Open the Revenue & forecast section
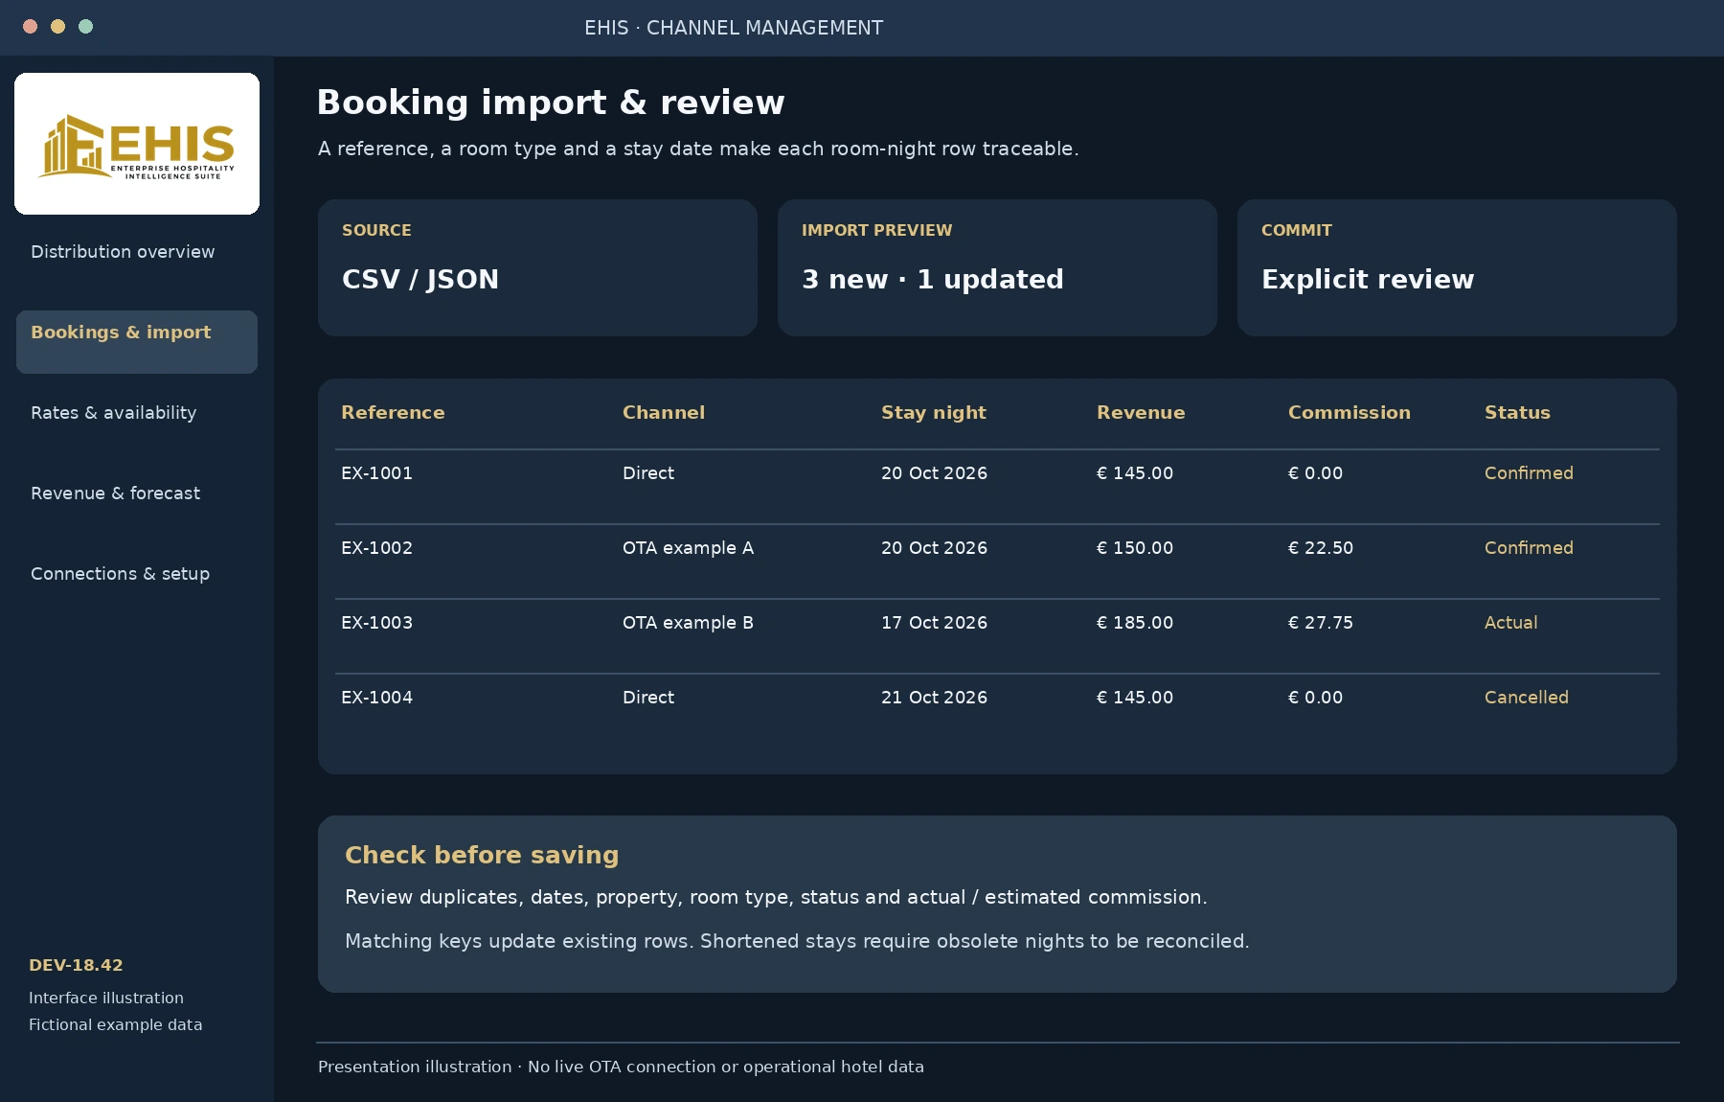Image resolution: width=1724 pixels, height=1102 pixels. [x=115, y=494]
